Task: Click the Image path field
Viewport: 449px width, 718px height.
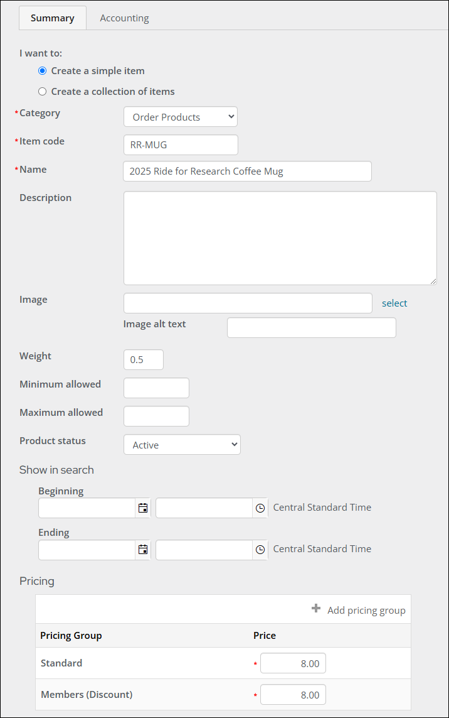Action: pos(248,303)
